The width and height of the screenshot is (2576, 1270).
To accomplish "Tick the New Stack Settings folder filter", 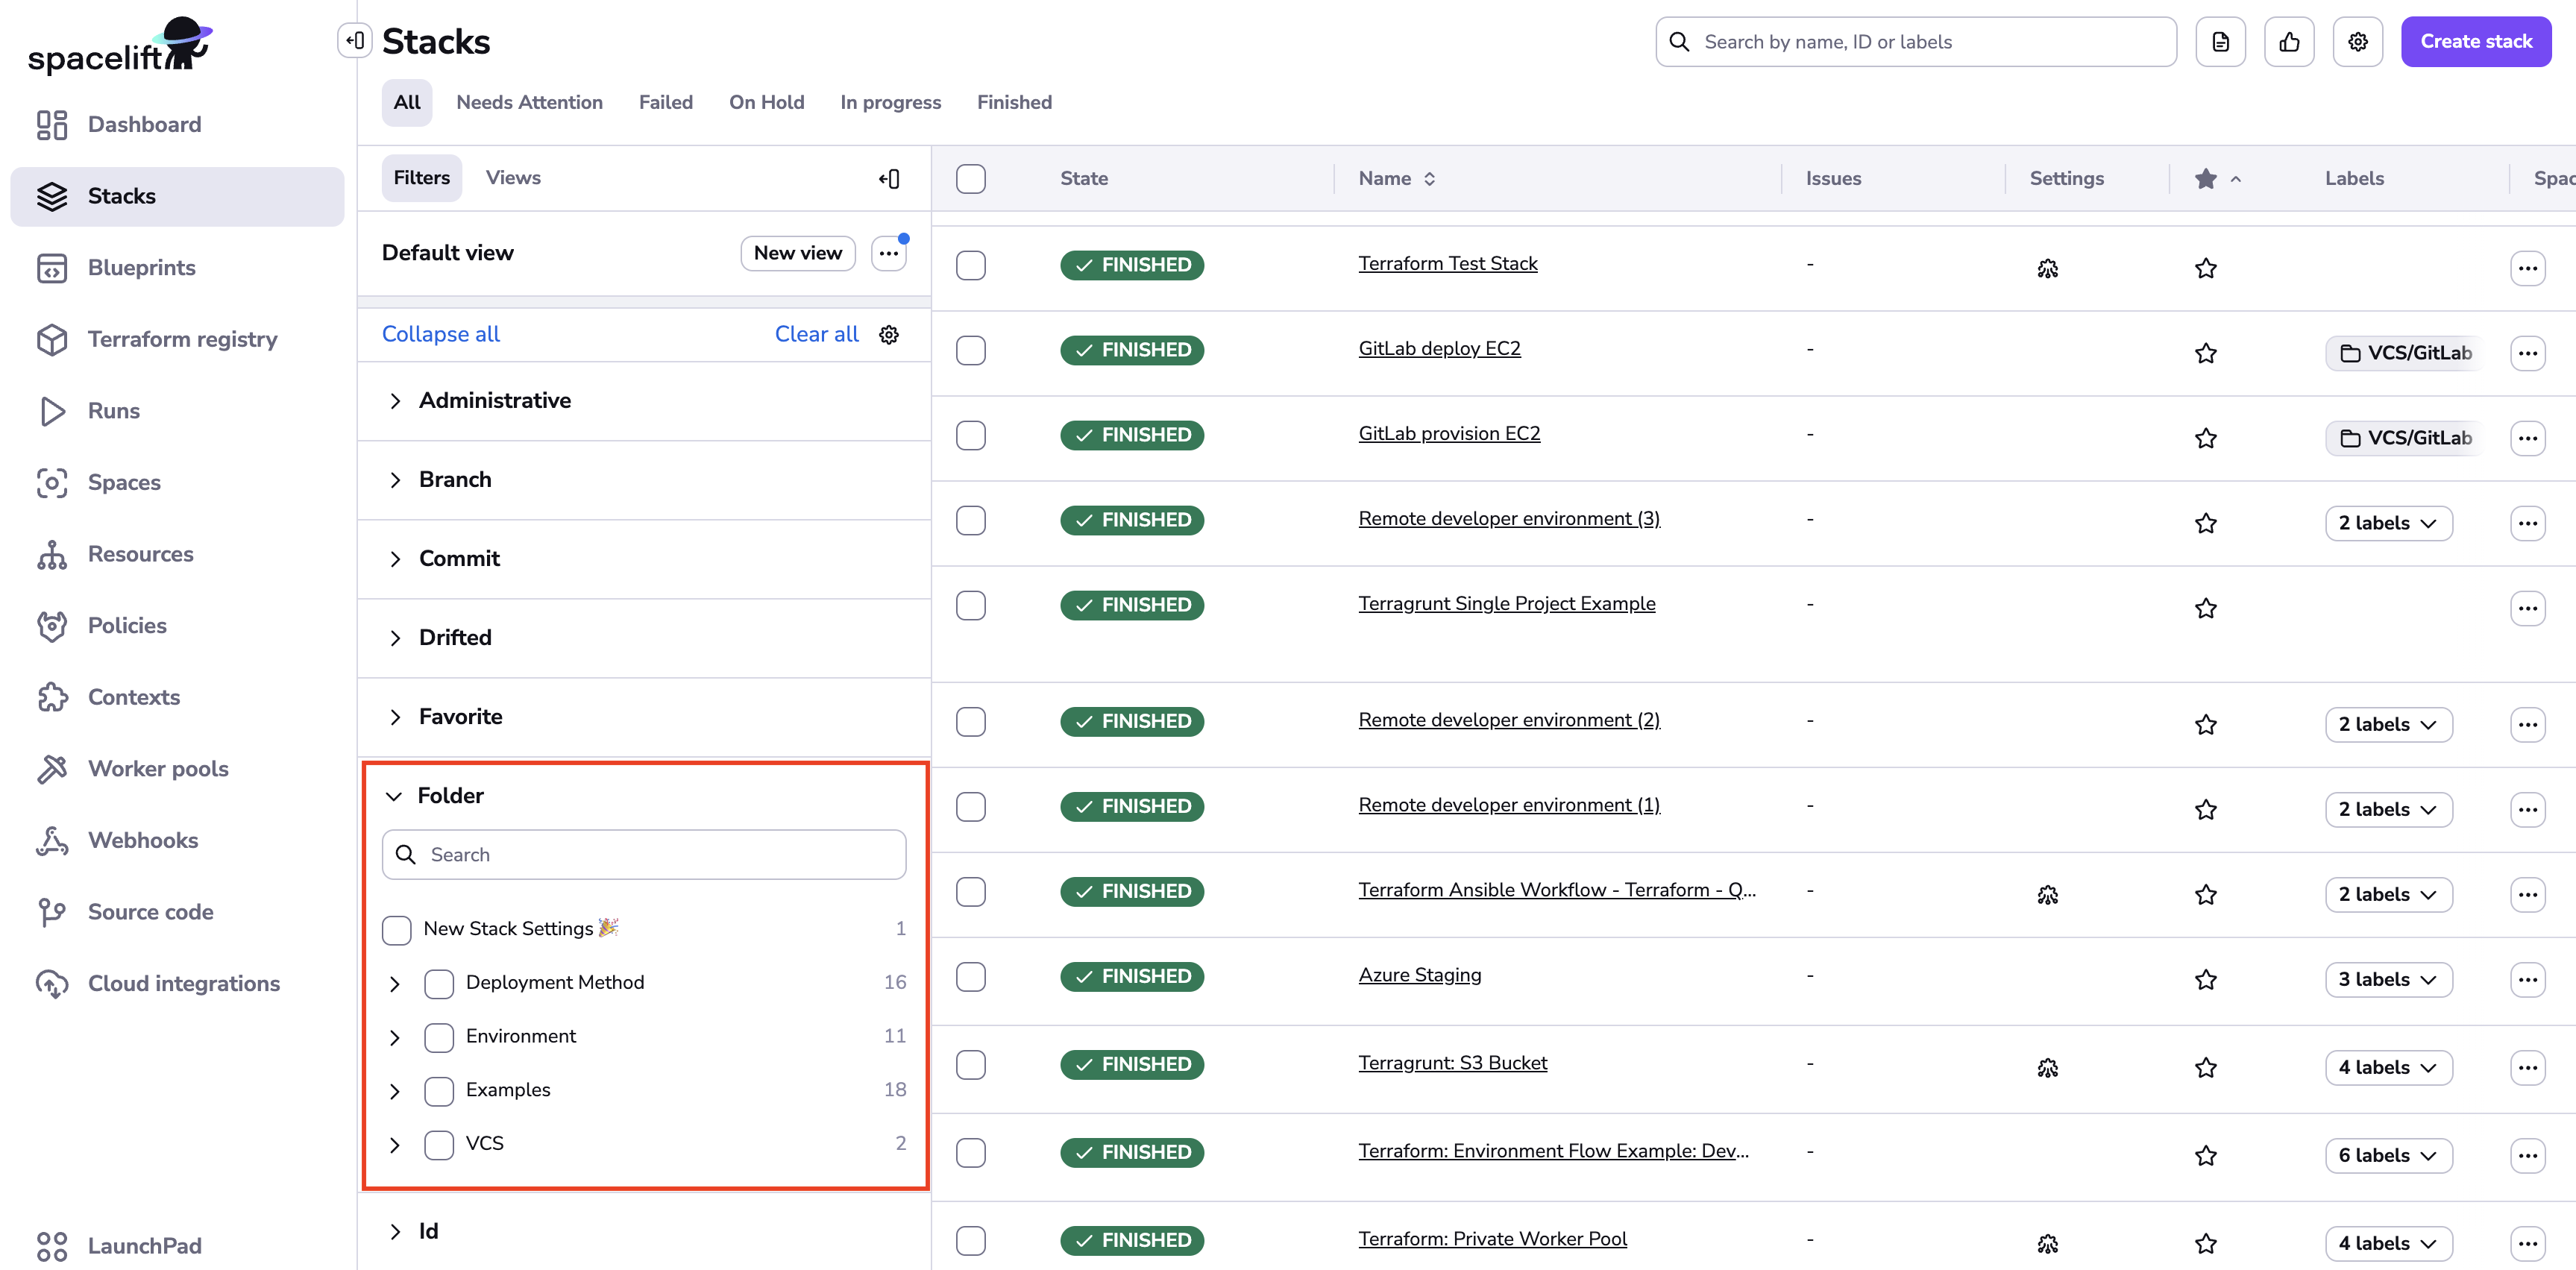I will click(x=397, y=930).
